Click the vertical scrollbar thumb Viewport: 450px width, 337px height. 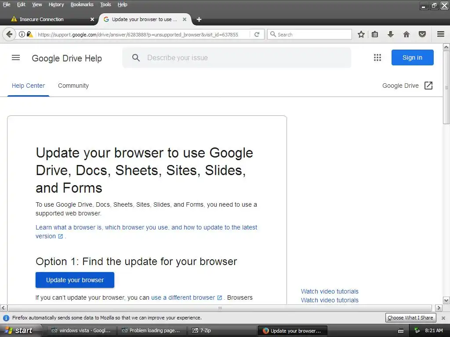point(446,87)
